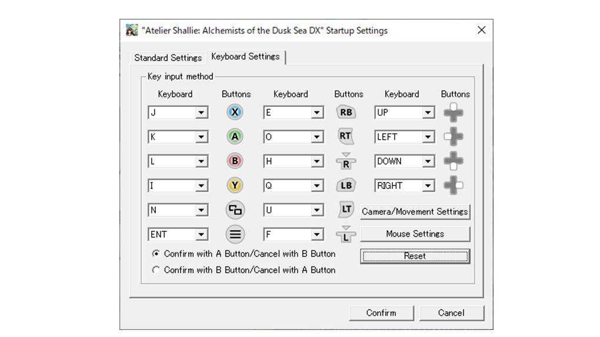Open Camera/Movement Settings
The height and width of the screenshot is (337, 600).
coord(415,212)
